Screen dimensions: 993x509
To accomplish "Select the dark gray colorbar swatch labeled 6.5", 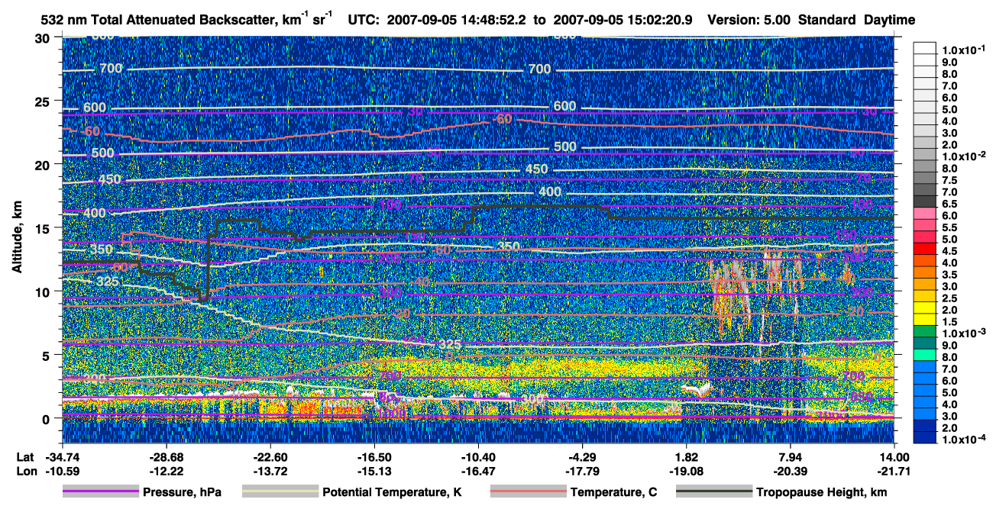I will click(925, 202).
